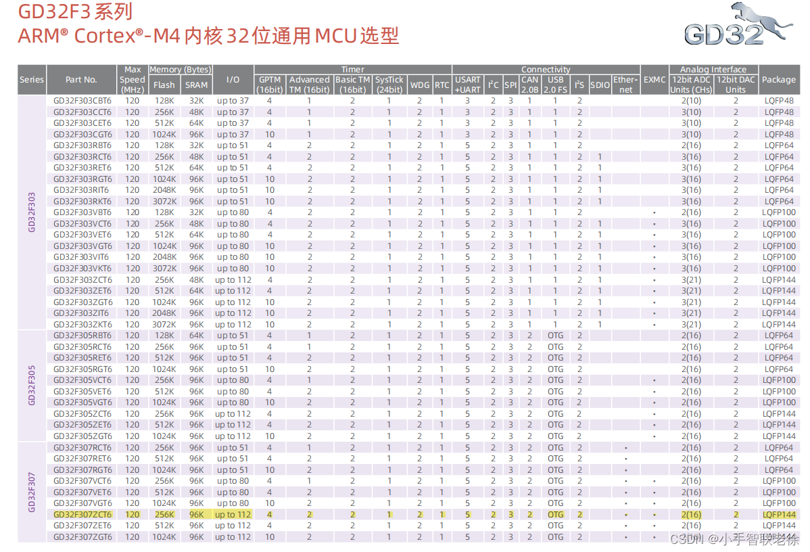Click the Connectivity group header
The height and width of the screenshot is (552, 810).
[x=546, y=69]
